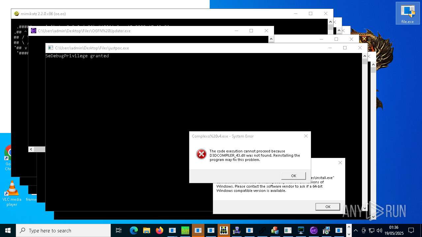The height and width of the screenshot is (237, 422).
Task: Maximize the mimikatz window
Action: pyautogui.click(x=311, y=13)
